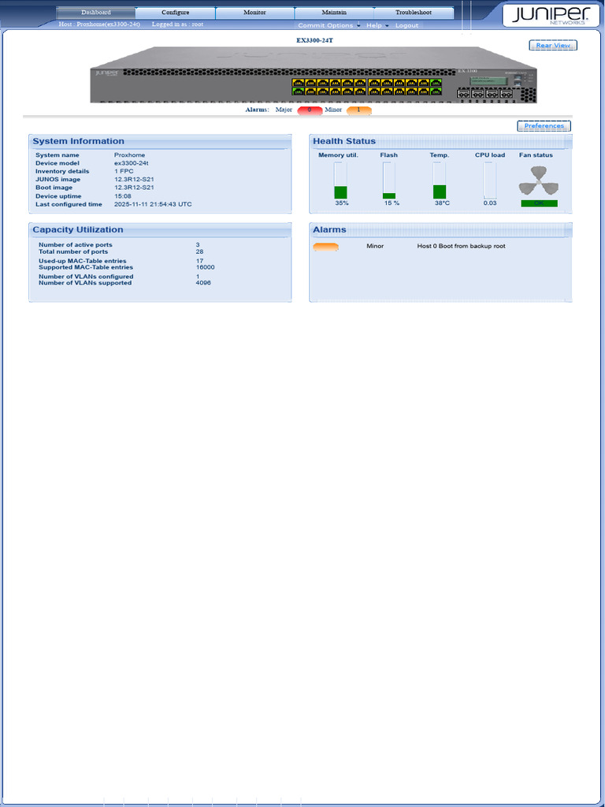The image size is (605, 807).
Task: Click the Number of active ports label
Action: click(75, 245)
